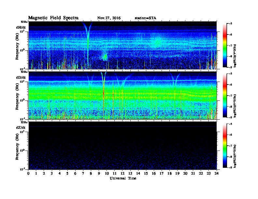The height and width of the screenshot is (199, 258).
Task: Select the dH/dt panel label
Action: [x=21, y=27]
